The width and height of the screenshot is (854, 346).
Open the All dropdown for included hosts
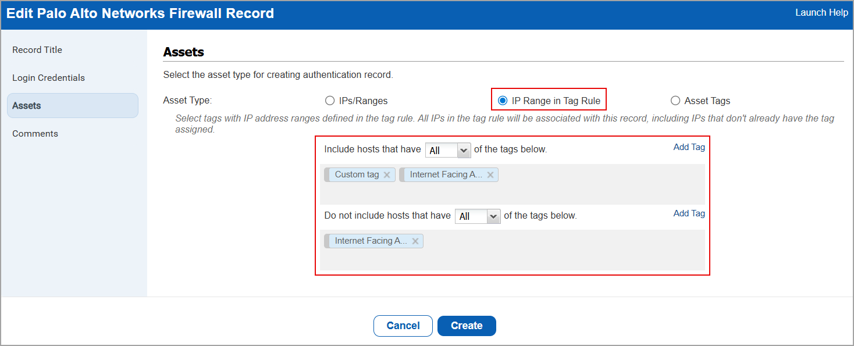447,149
